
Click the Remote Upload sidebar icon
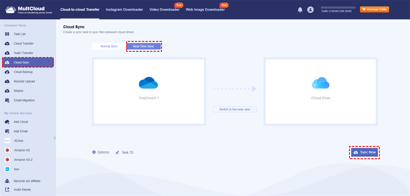(x=7, y=81)
